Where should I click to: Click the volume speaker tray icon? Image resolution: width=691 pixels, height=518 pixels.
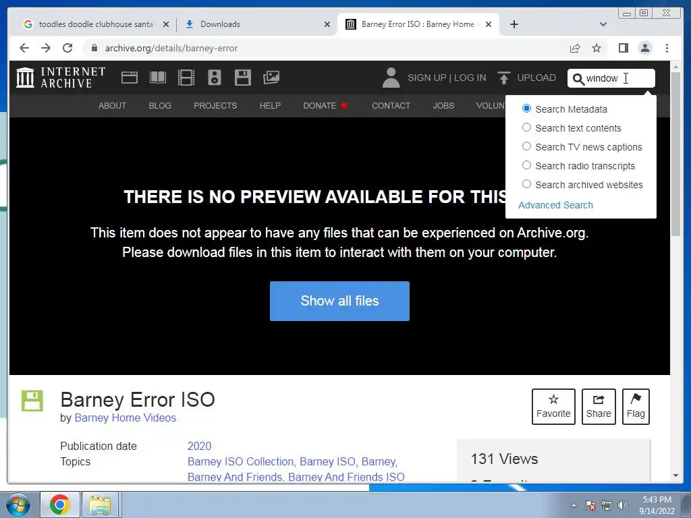(623, 505)
